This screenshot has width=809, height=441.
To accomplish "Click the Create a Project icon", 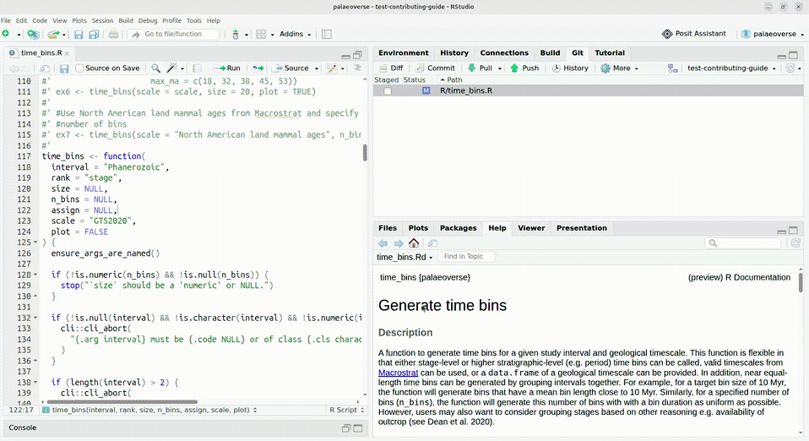I will 33,34.
